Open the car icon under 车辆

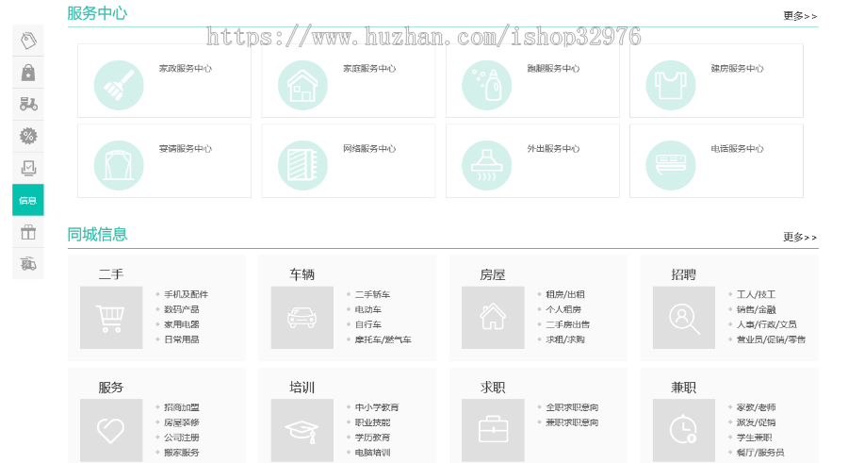[x=302, y=318]
